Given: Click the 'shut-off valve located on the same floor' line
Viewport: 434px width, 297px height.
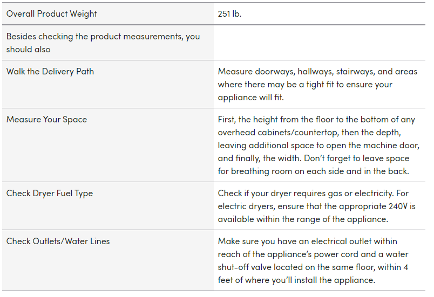Looking at the screenshot, I should (313, 267).
